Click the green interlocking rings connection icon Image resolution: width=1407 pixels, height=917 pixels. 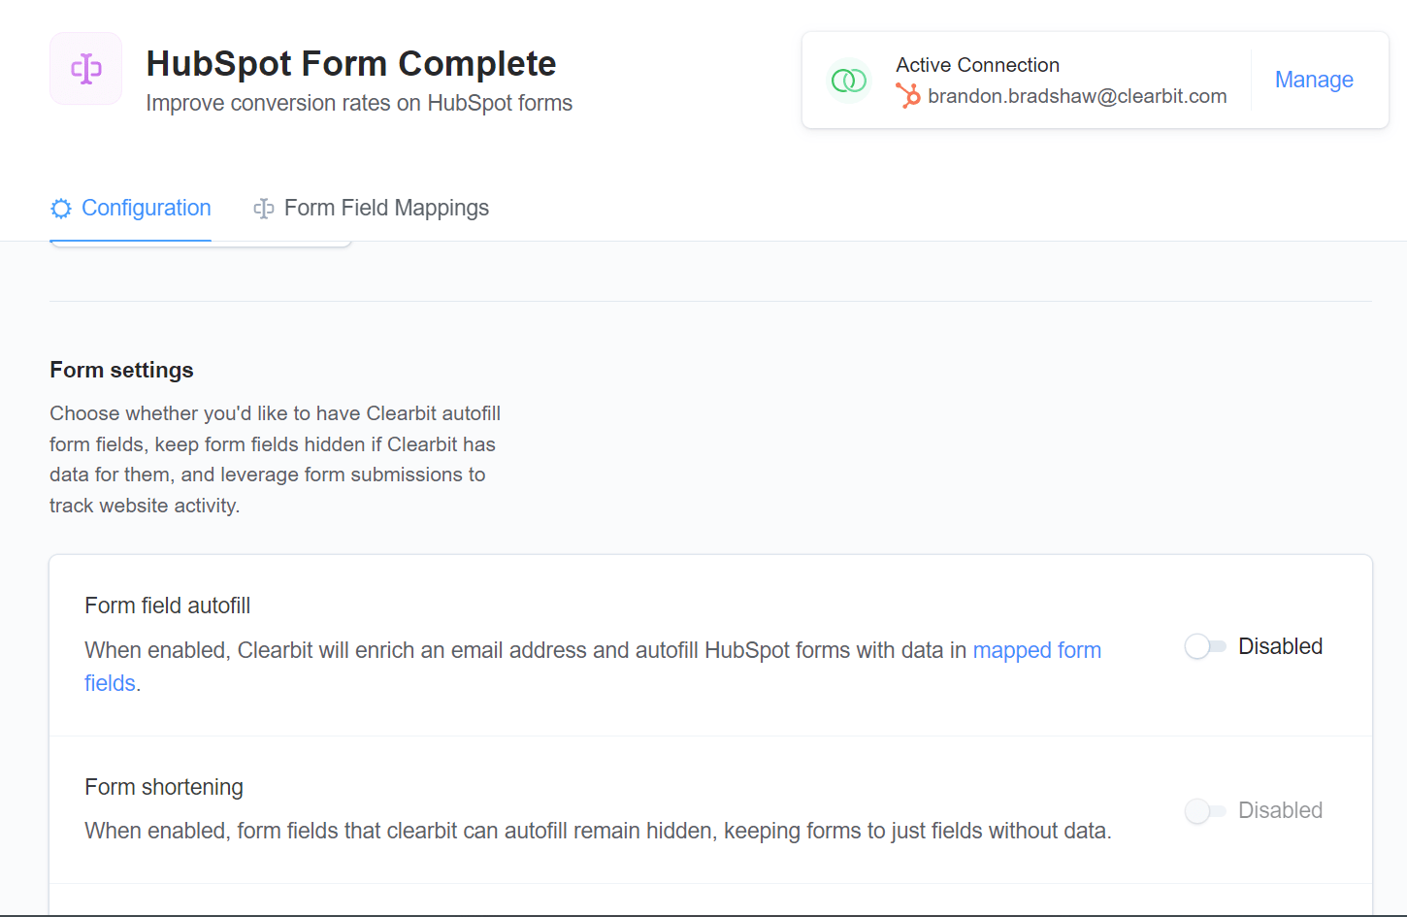click(x=849, y=81)
